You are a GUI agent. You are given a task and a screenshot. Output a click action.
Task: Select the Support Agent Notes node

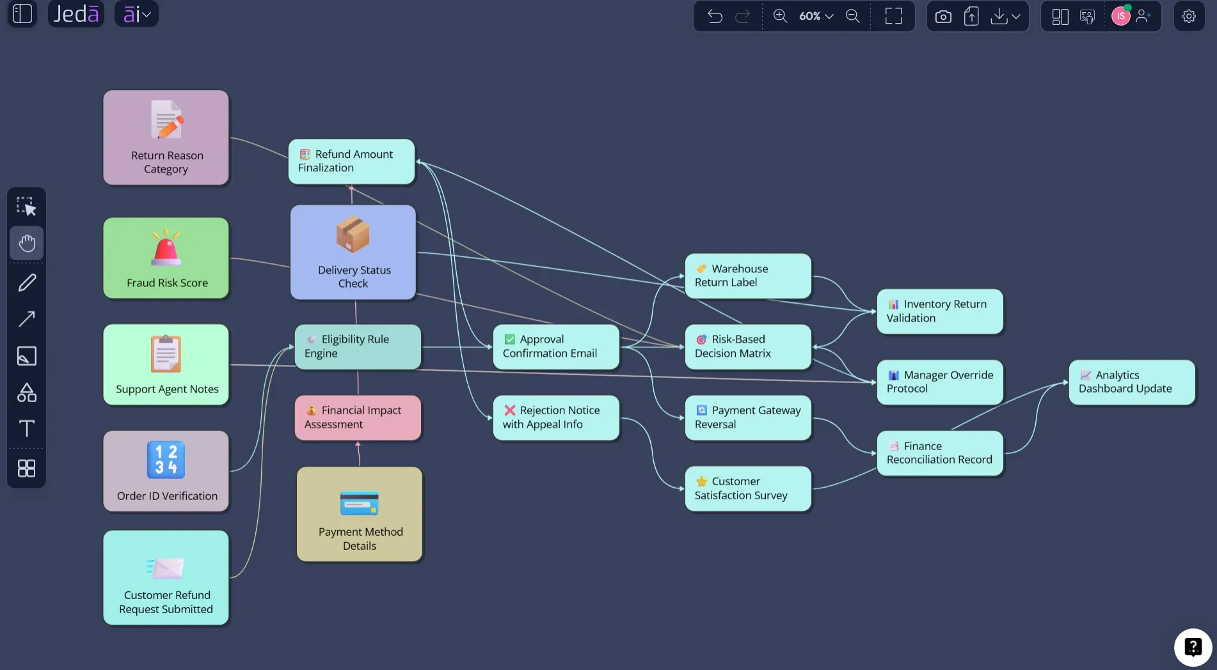point(166,364)
